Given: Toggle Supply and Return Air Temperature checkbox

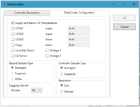Looking at the screenshot, I should tap(12, 23).
